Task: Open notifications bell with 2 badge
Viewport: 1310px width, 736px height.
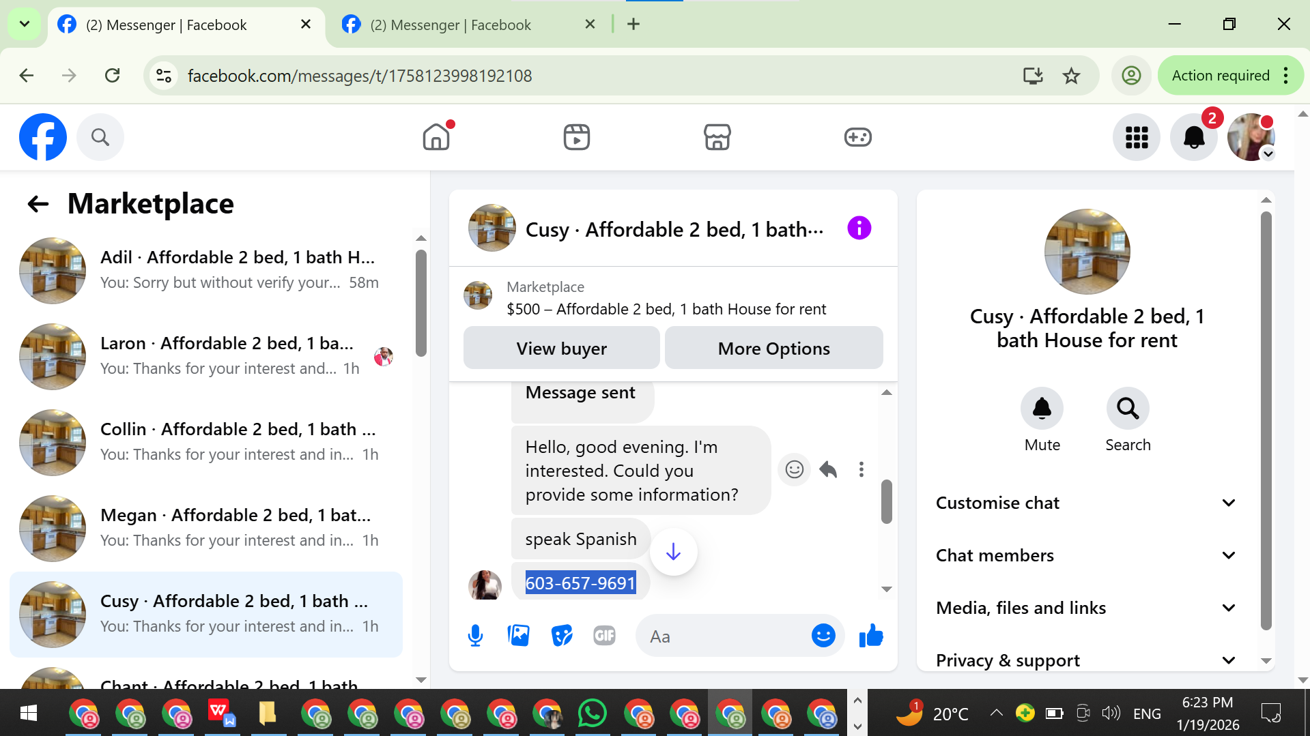Action: pyautogui.click(x=1194, y=137)
